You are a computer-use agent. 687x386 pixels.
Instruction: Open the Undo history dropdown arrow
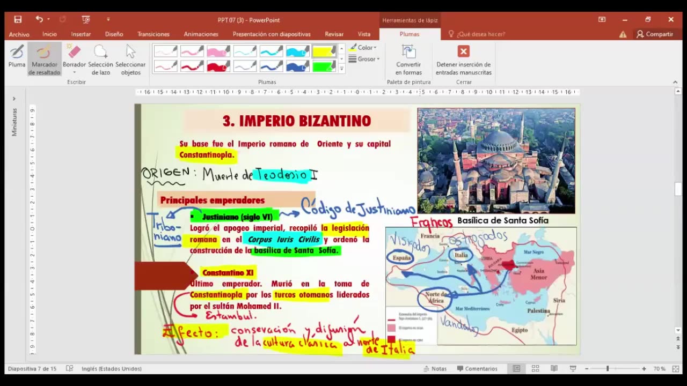click(48, 19)
